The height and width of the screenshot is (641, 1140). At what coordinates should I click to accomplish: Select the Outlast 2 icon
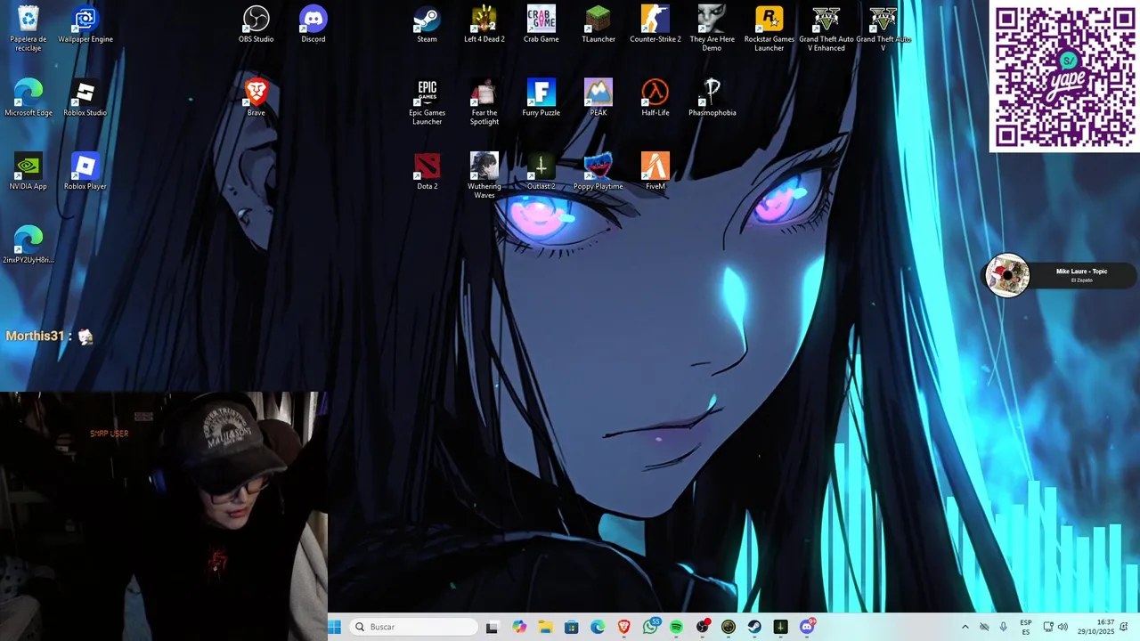point(541,172)
